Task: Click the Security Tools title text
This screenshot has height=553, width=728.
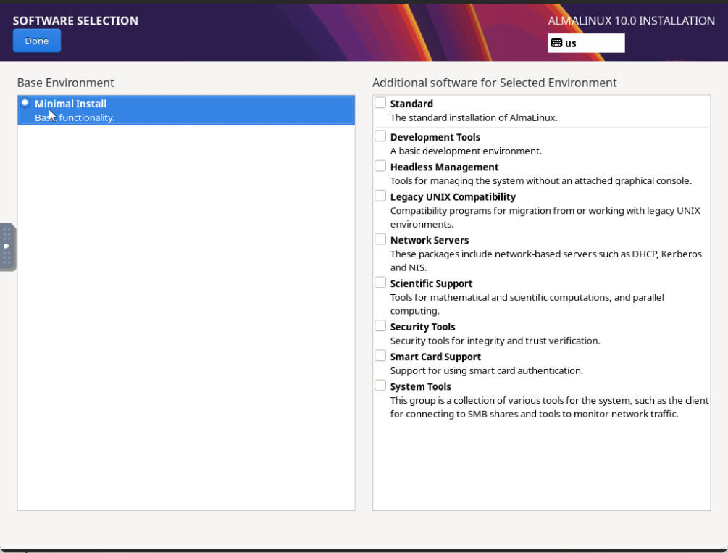Action: tap(422, 327)
